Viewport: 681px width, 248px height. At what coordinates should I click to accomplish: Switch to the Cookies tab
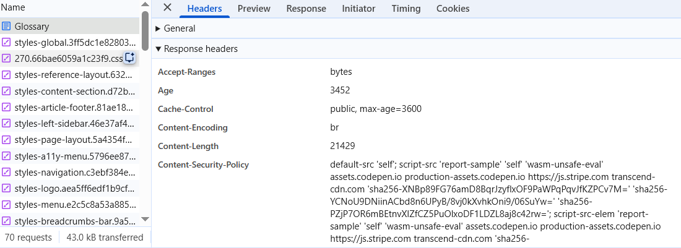pyautogui.click(x=453, y=9)
